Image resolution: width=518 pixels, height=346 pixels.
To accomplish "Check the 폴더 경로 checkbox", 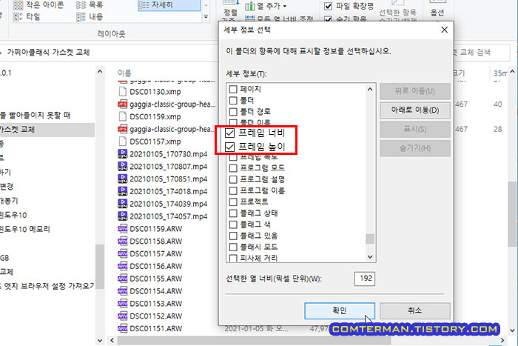I will (x=233, y=111).
